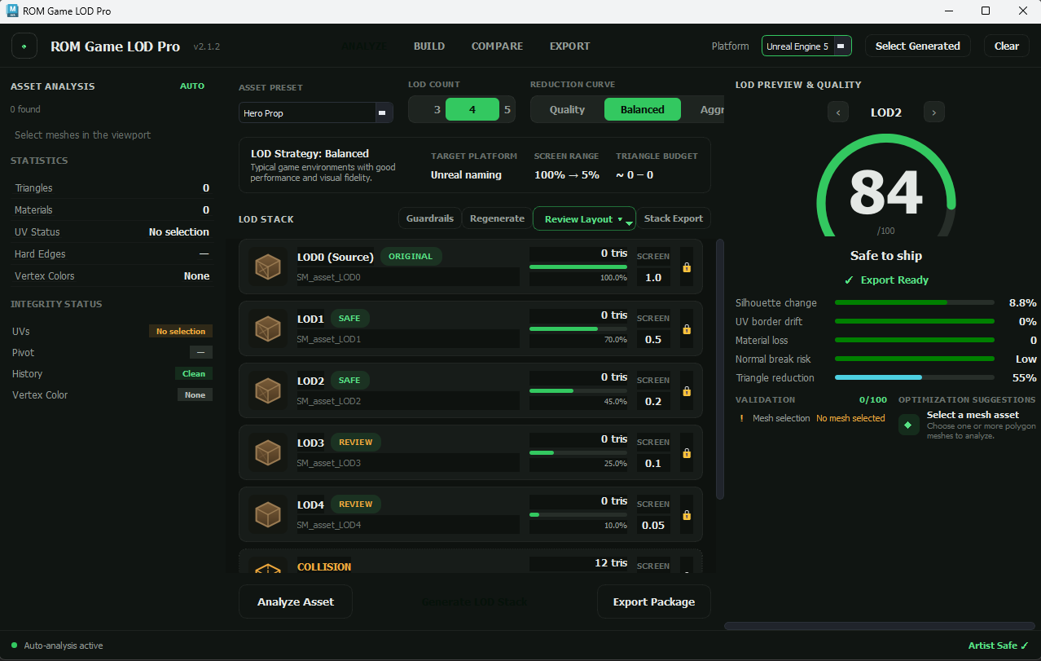This screenshot has height=661, width=1041.
Task: Click the LOD stack vertical scrollbar
Action: 719,369
